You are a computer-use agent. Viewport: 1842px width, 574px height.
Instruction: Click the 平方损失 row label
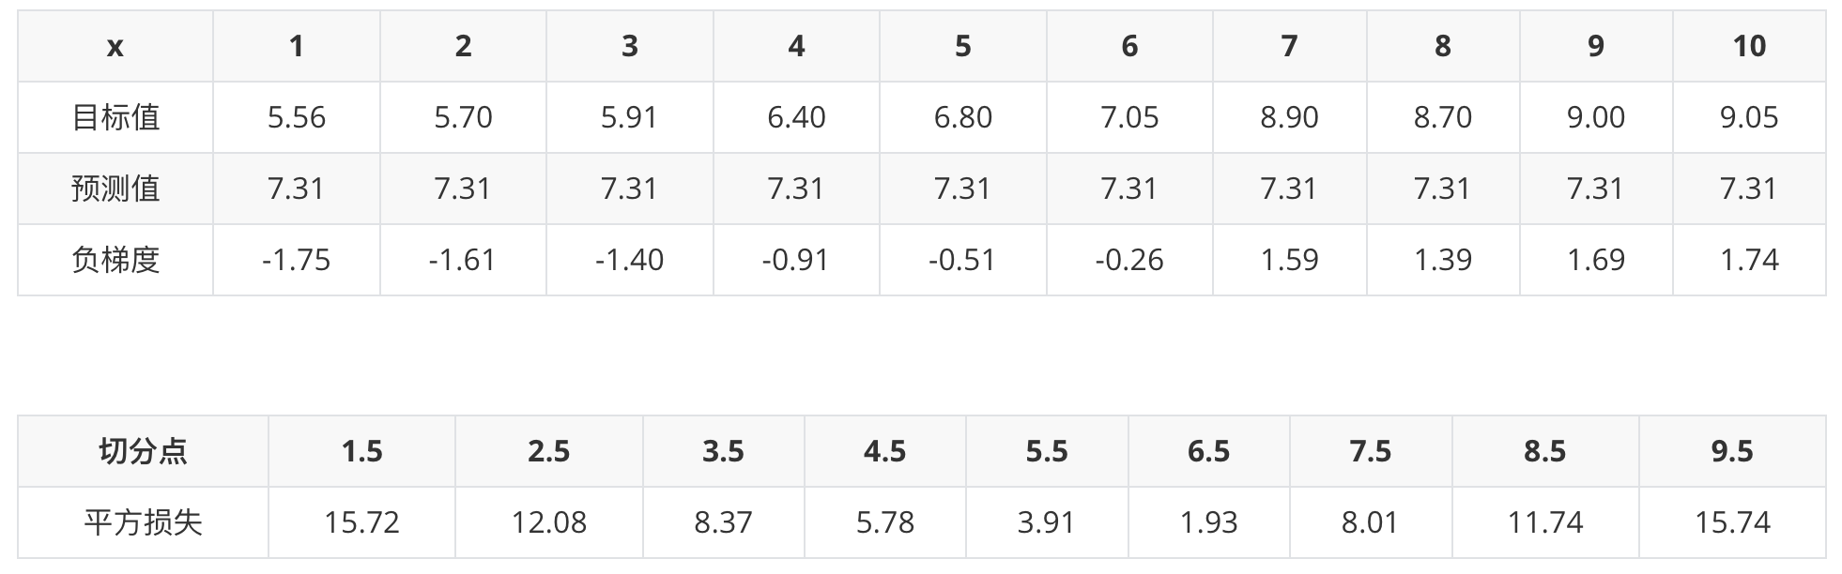pyautogui.click(x=143, y=522)
